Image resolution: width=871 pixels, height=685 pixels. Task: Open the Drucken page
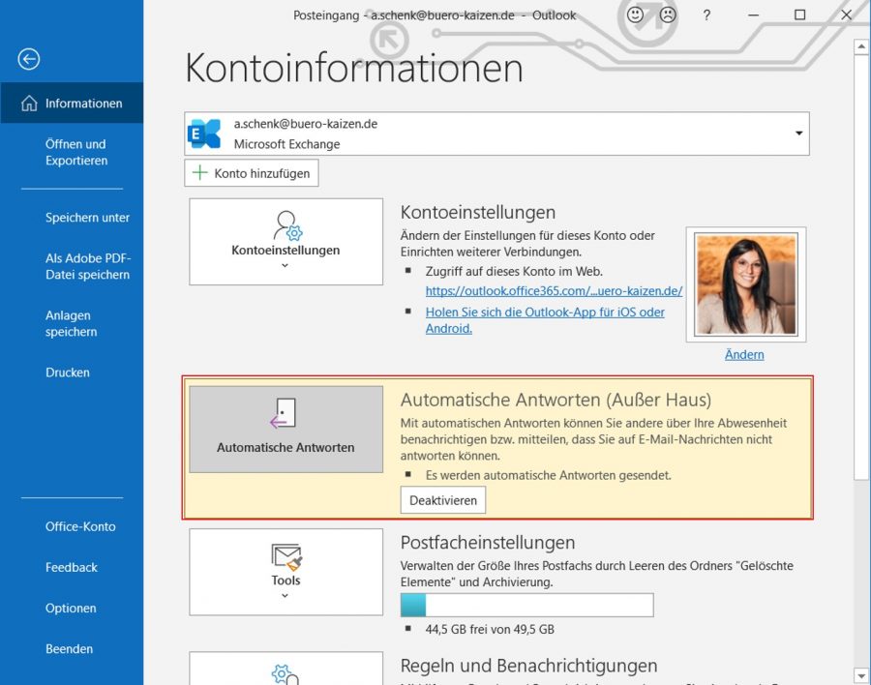(x=67, y=372)
